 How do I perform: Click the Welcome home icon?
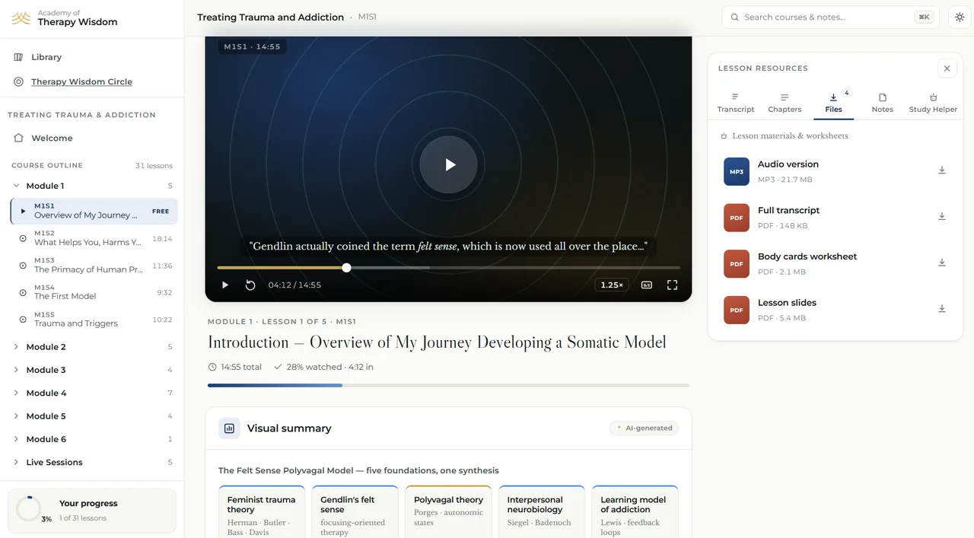pyautogui.click(x=19, y=138)
